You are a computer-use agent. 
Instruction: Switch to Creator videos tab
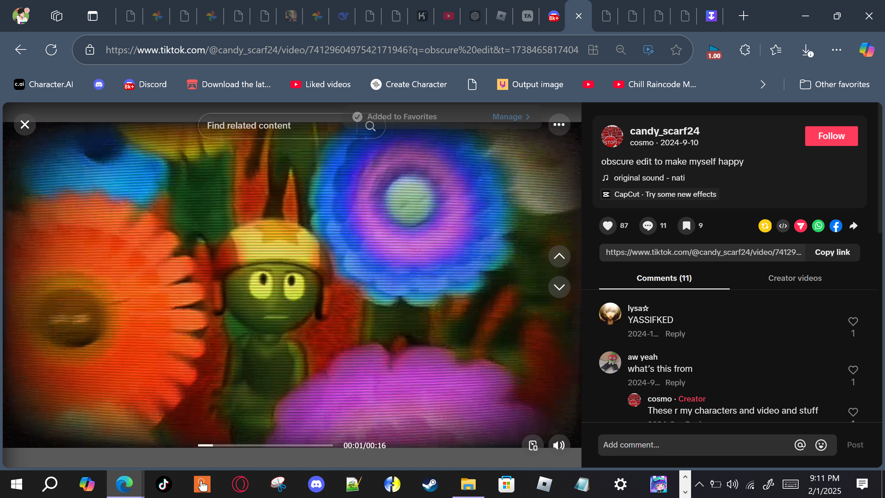[x=794, y=278]
